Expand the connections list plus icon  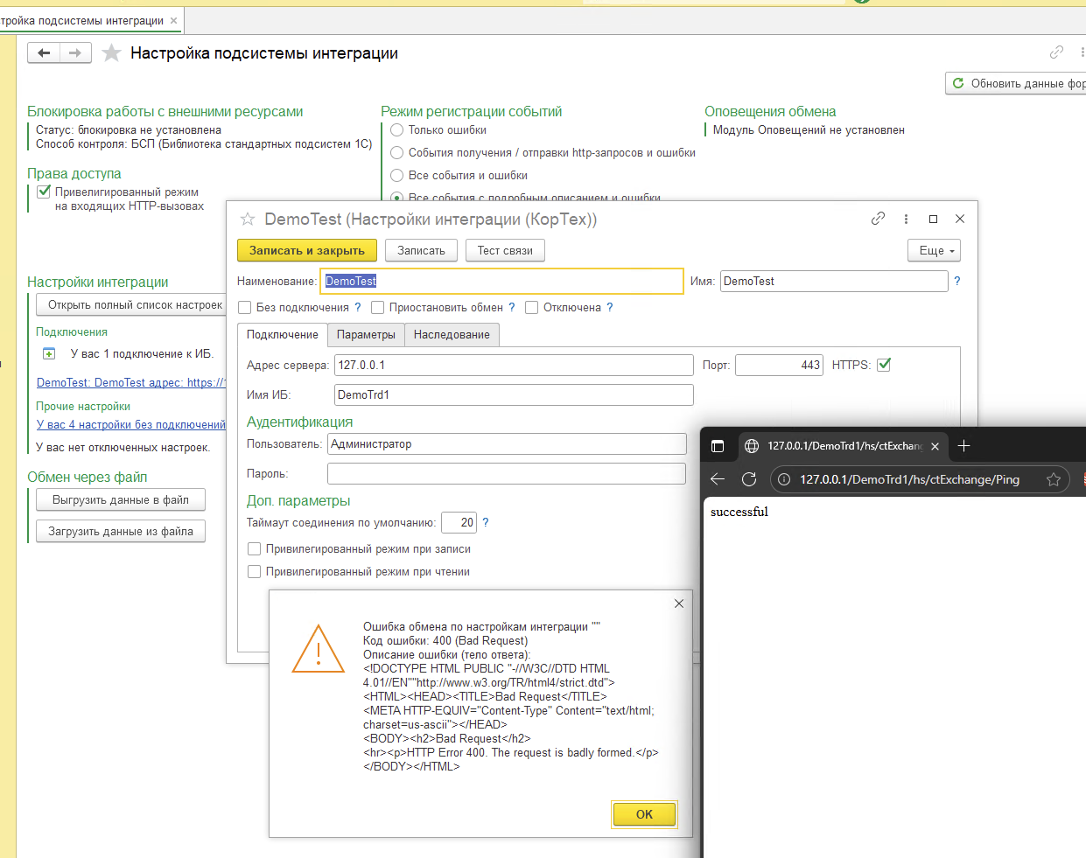pyautogui.click(x=49, y=354)
